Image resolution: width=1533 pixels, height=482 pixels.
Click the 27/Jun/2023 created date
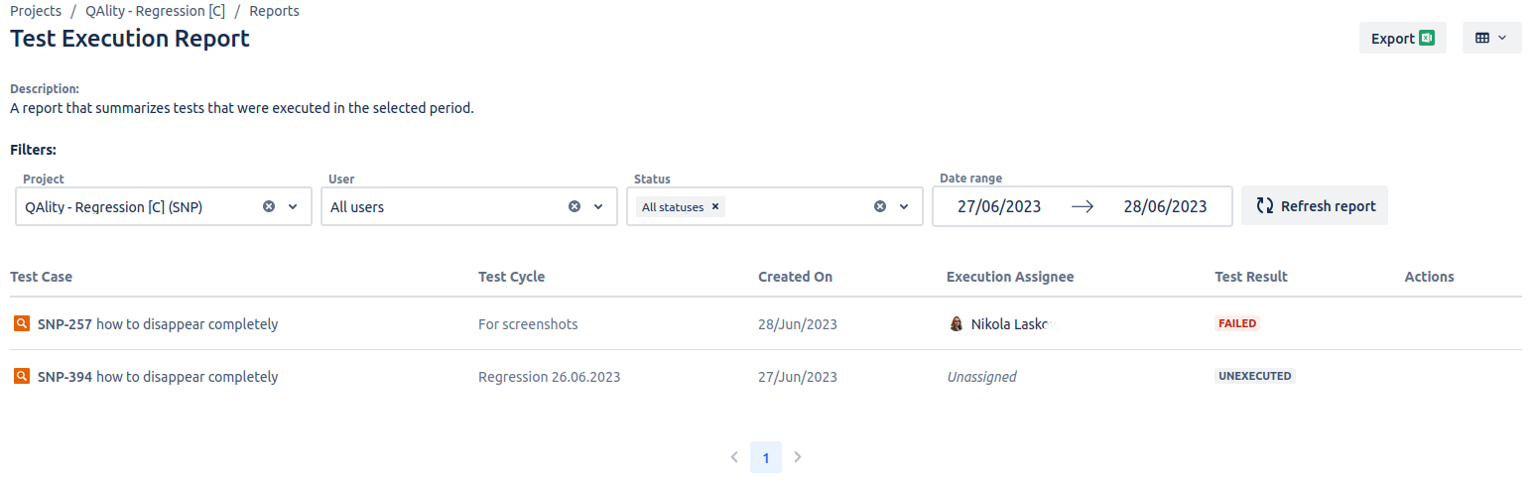pos(798,377)
